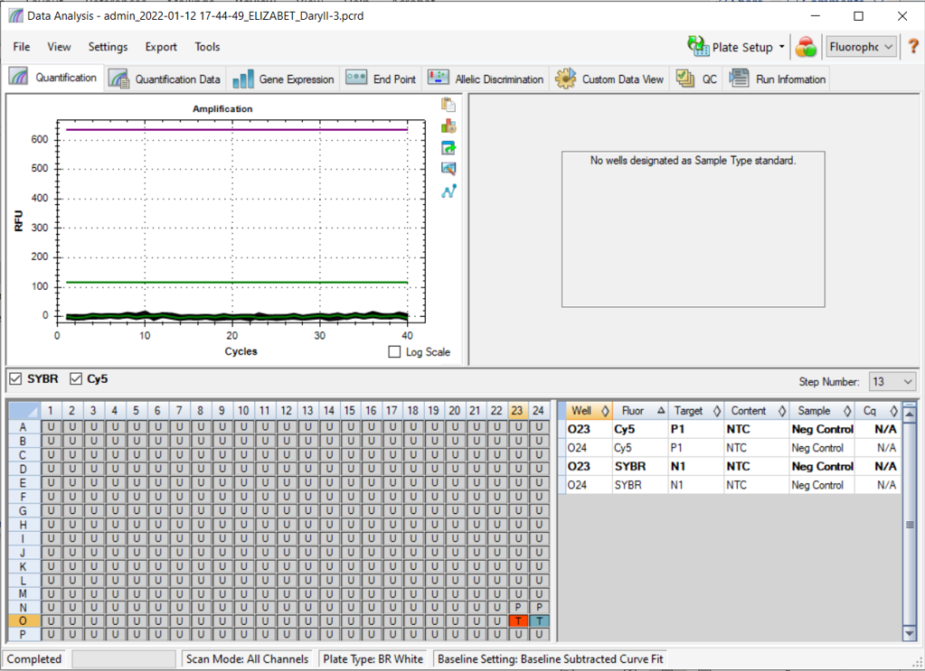Viewport: 925px width, 671px height.
Task: Click the blue trace line style icon
Action: pyautogui.click(x=448, y=191)
